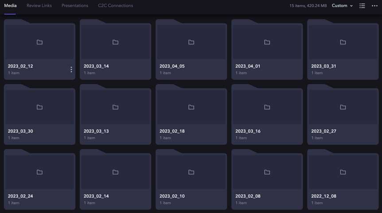Click folder icon of 2023_03_16
This screenshot has height=213, width=382.
tap(267, 107)
